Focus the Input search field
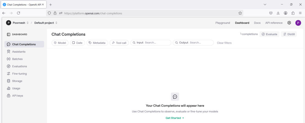This screenshot has height=123, width=305. coord(151,43)
